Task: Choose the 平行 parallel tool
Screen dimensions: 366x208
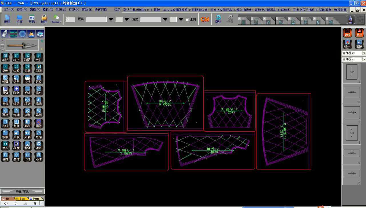Action: click(x=39, y=57)
